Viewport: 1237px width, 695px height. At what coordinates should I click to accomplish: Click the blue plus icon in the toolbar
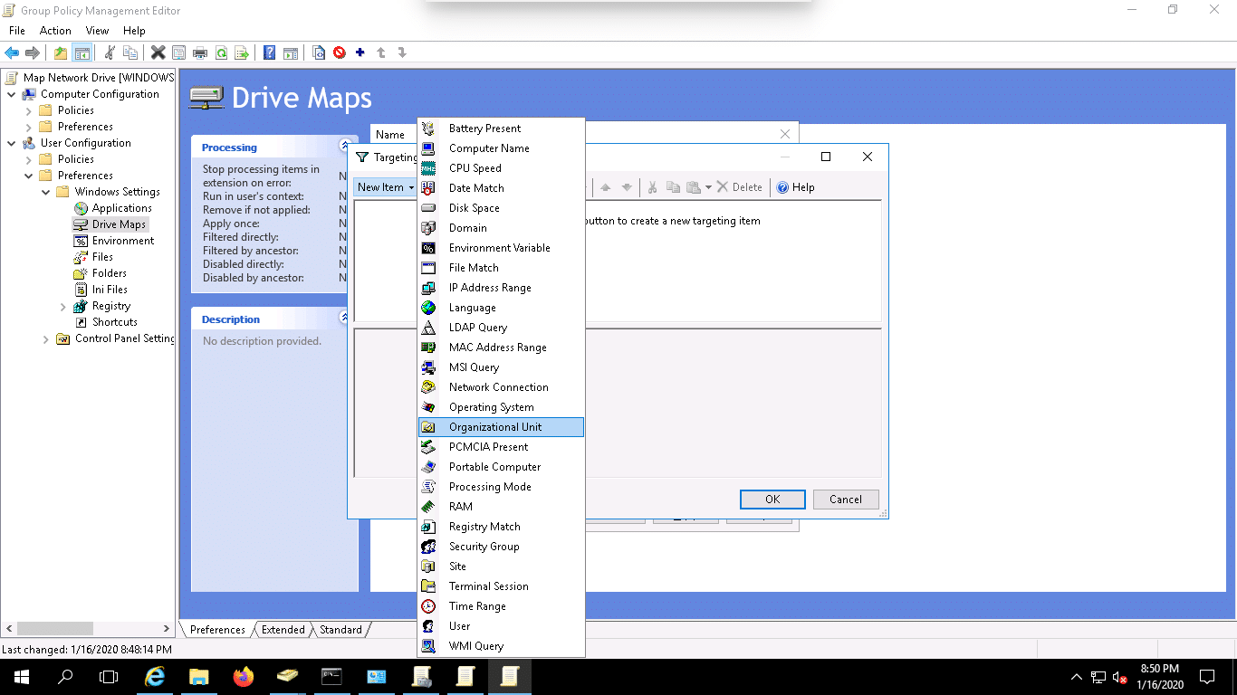360,52
